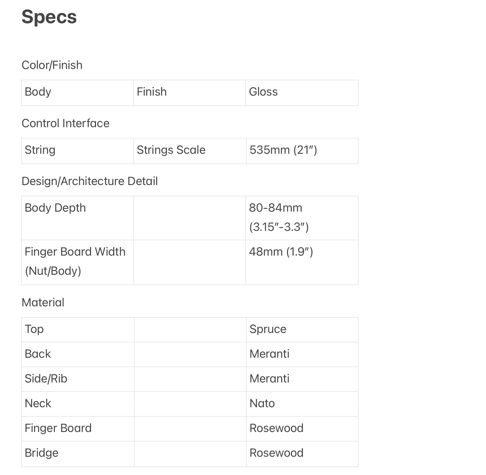This screenshot has width=486, height=475.
Task: Click the Rosewood value in Finger Board row
Action: (x=276, y=428)
